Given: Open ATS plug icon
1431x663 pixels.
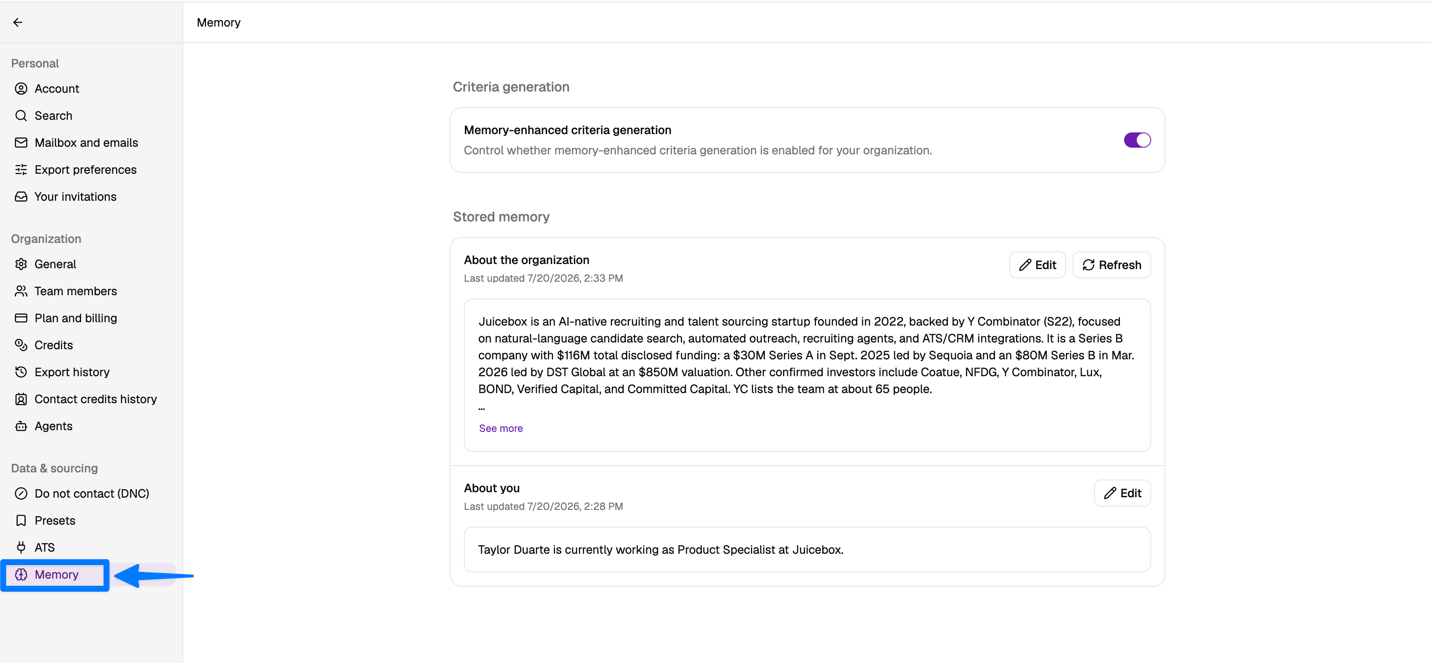Looking at the screenshot, I should [x=21, y=547].
